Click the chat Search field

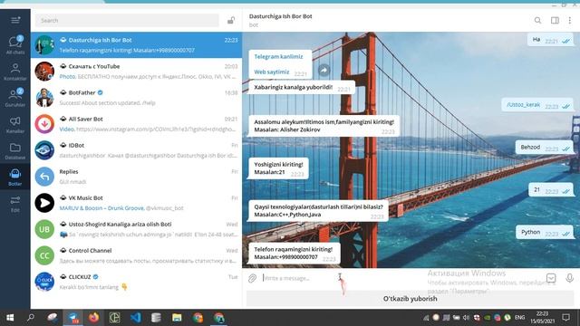(127, 20)
